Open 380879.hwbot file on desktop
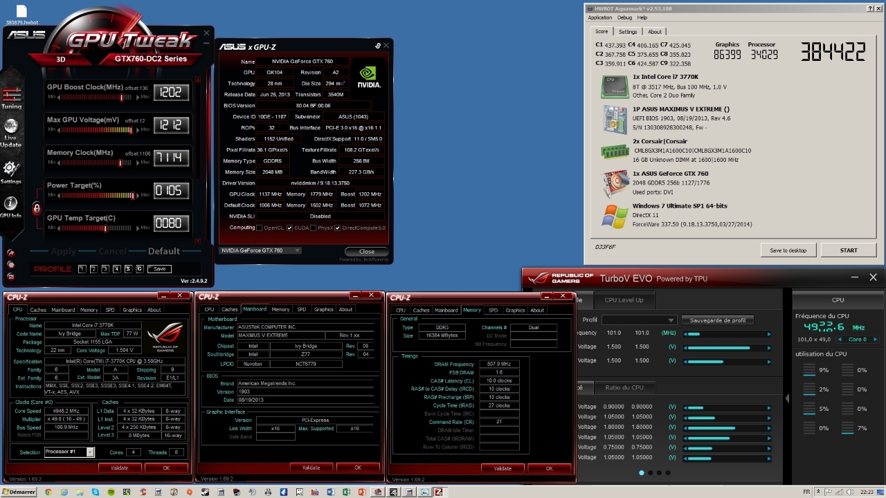886x498 pixels. [21, 15]
